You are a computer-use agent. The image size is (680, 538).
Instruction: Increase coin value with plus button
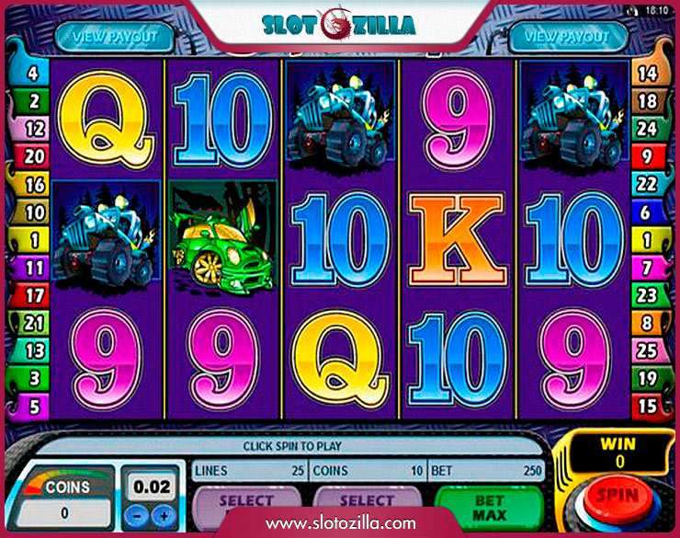coord(164,515)
